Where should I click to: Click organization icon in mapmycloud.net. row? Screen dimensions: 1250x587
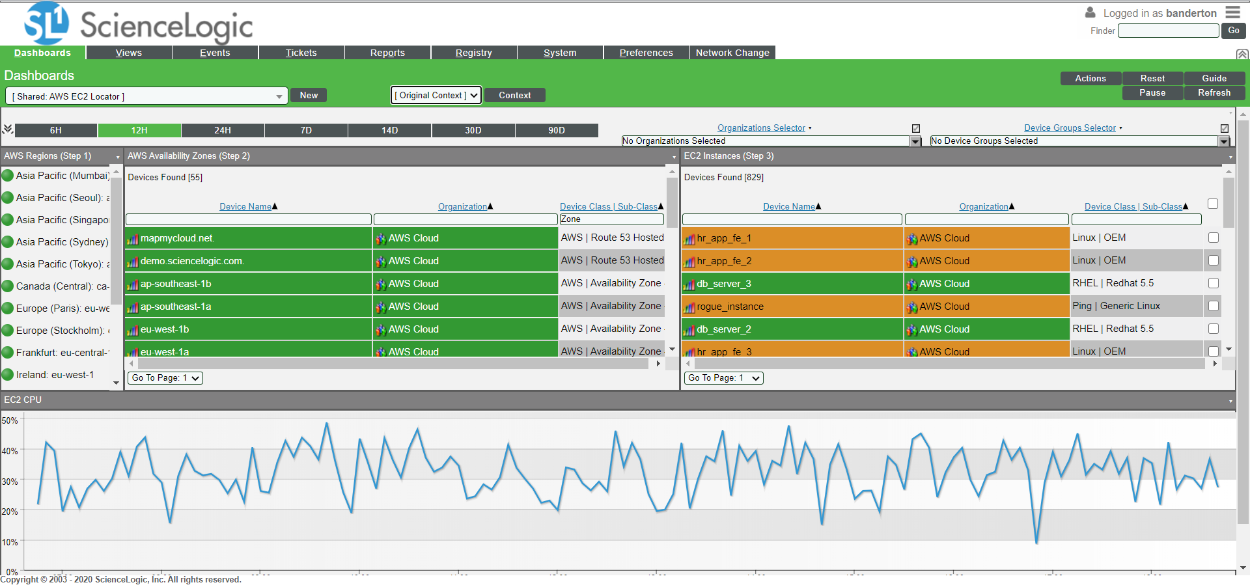point(381,239)
